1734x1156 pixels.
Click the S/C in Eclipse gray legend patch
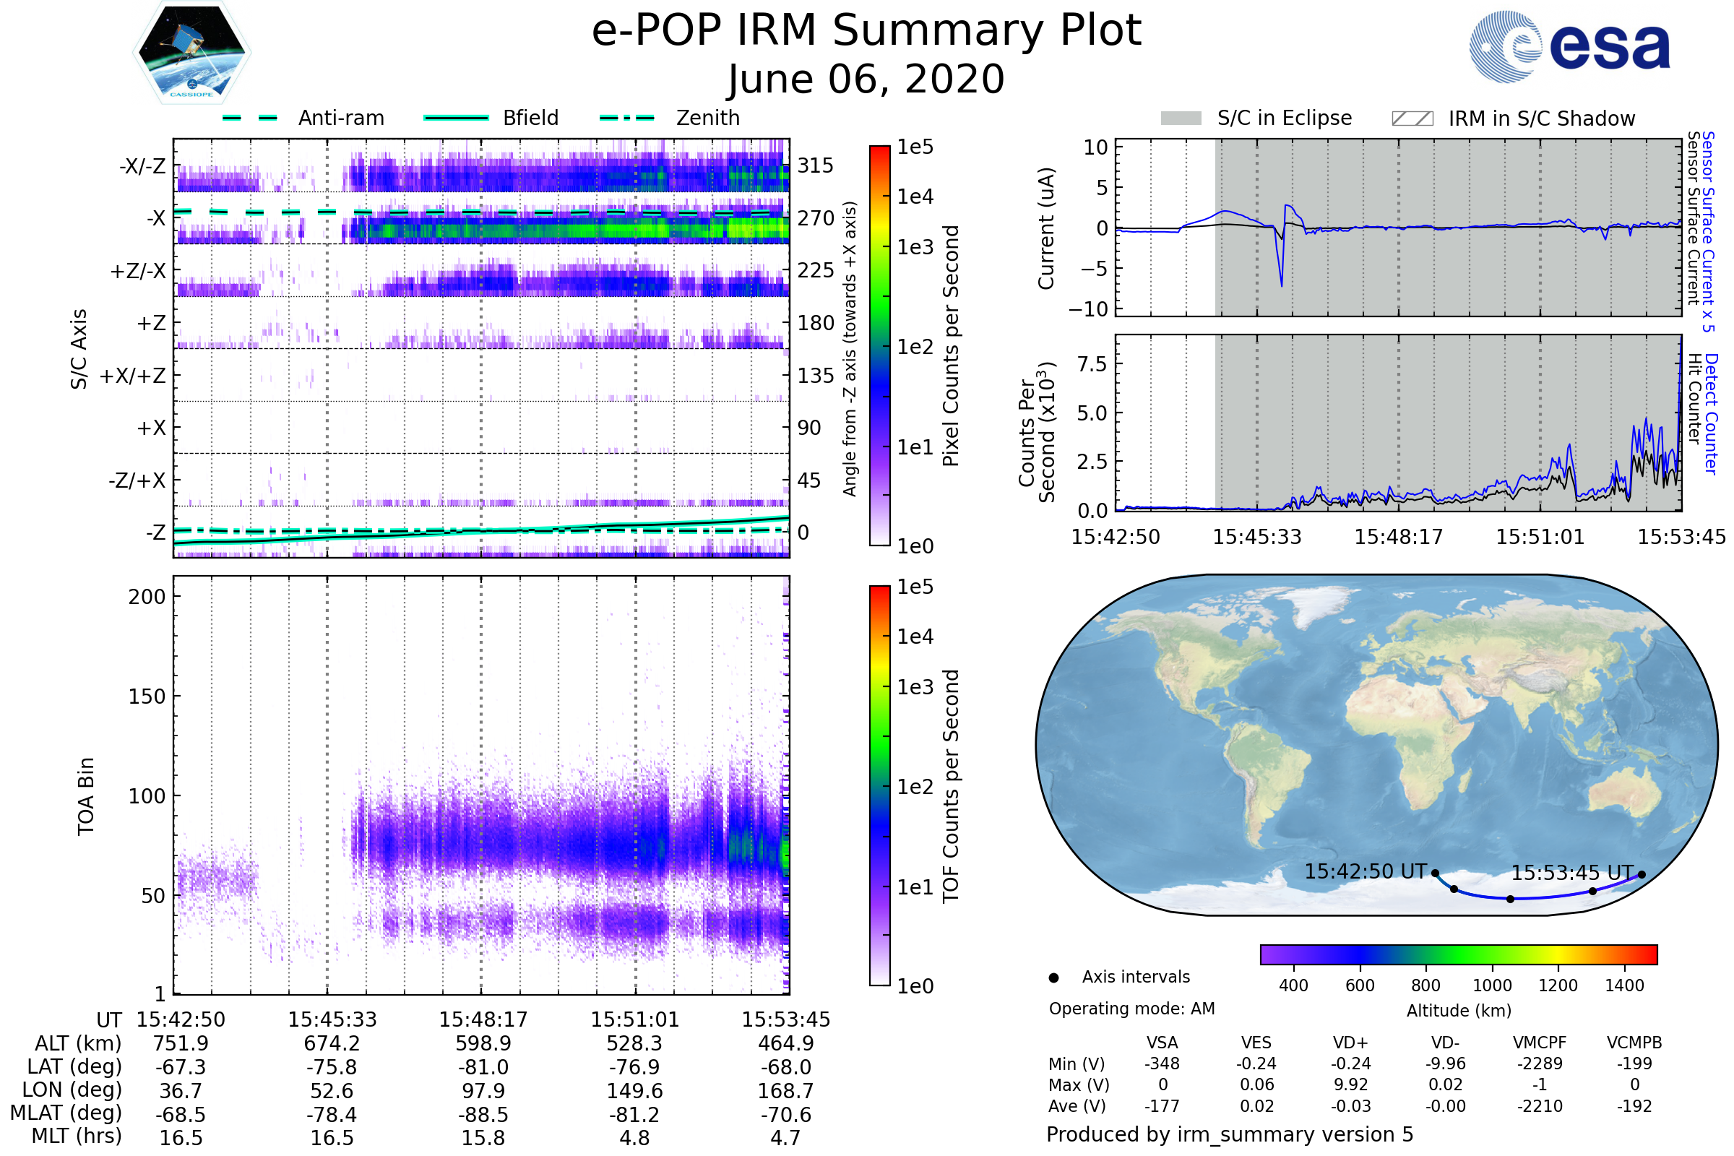tap(1181, 118)
